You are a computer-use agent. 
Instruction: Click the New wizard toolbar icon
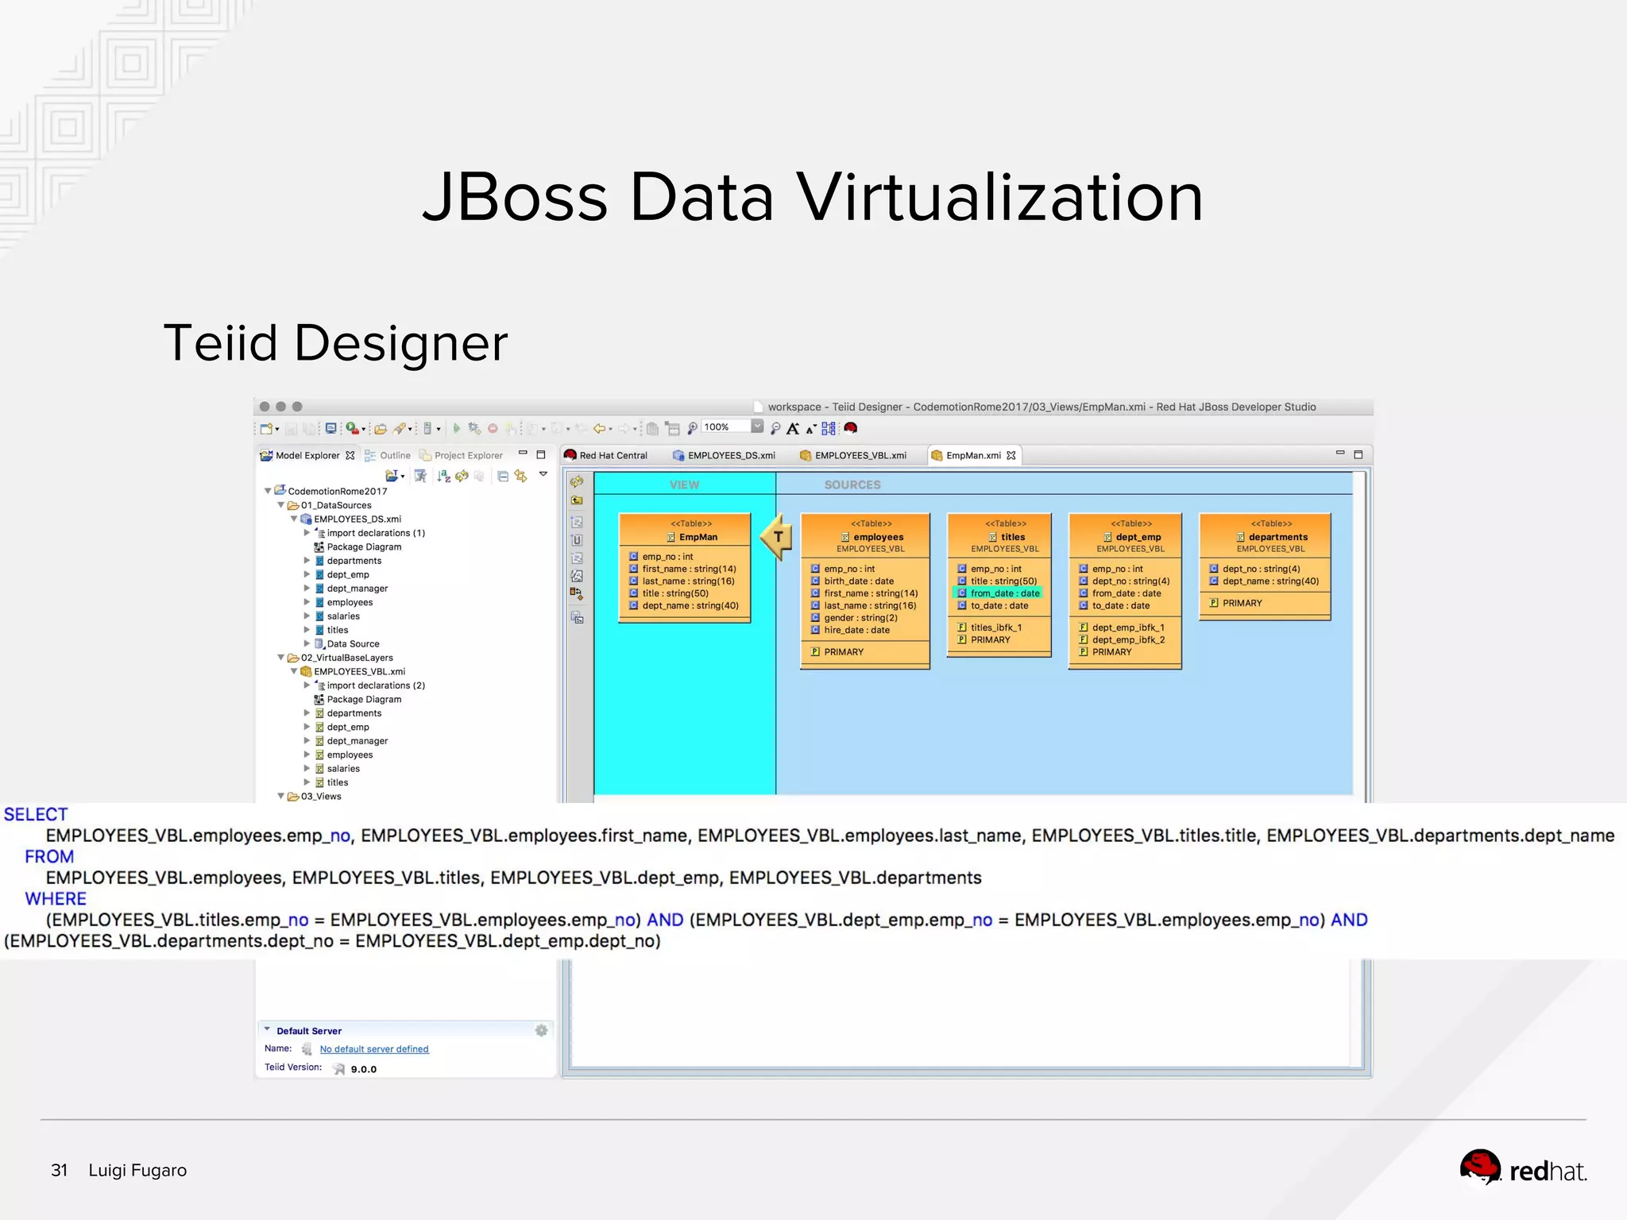(x=267, y=429)
